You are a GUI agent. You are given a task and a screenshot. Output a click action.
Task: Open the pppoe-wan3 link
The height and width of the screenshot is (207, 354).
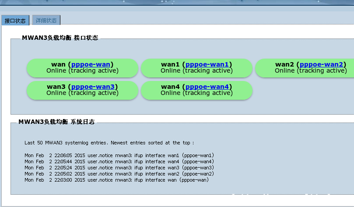(x=93, y=87)
